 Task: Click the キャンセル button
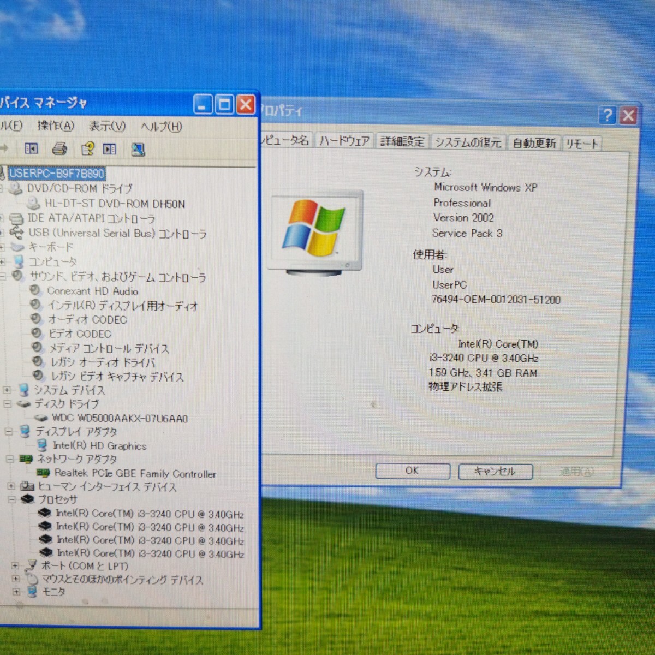click(495, 471)
